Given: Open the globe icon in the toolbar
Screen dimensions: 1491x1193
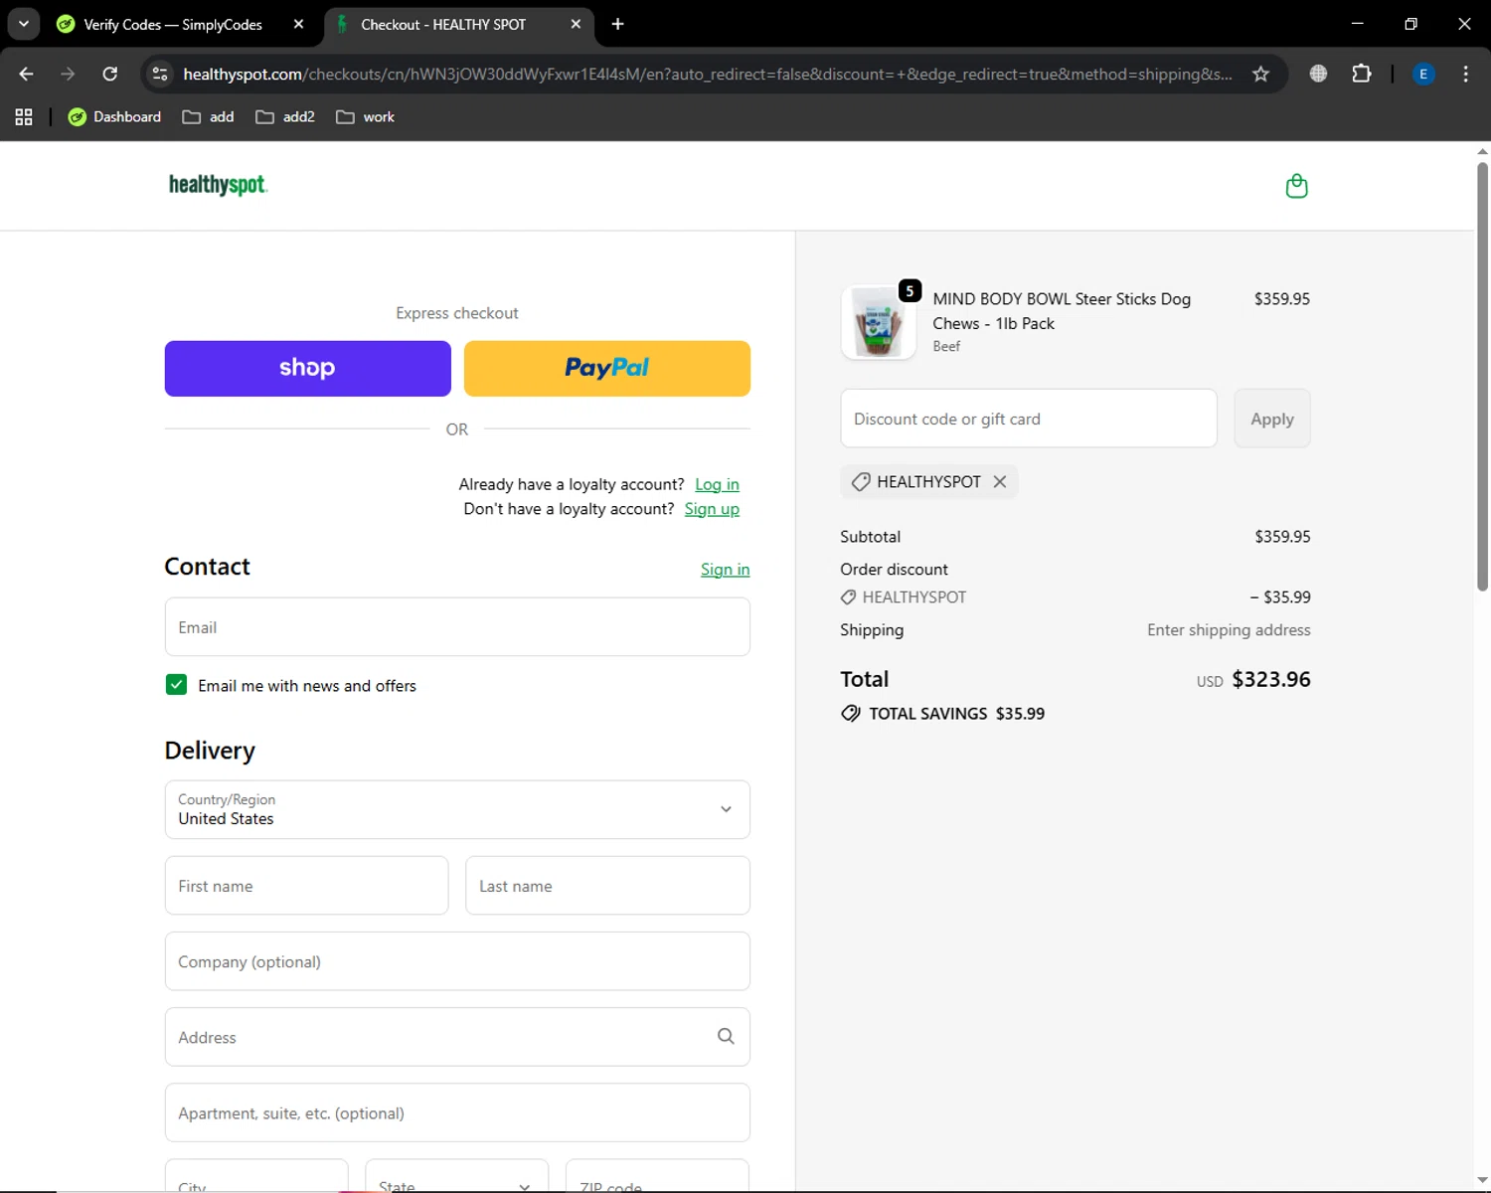Looking at the screenshot, I should click(1318, 74).
